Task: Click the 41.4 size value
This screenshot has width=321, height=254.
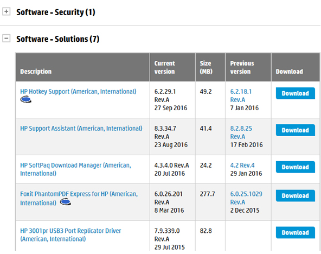Action: tap(206, 129)
